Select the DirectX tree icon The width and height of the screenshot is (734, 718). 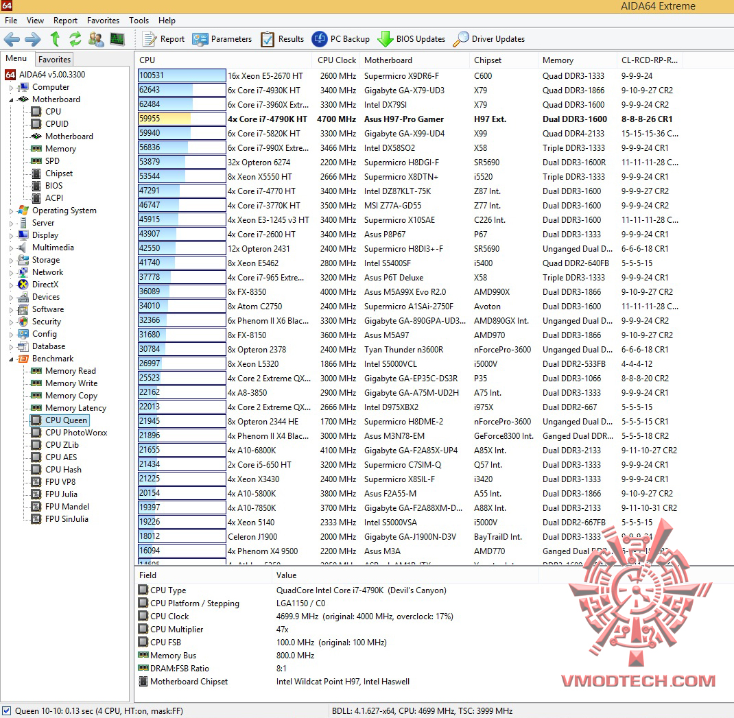coord(23,284)
